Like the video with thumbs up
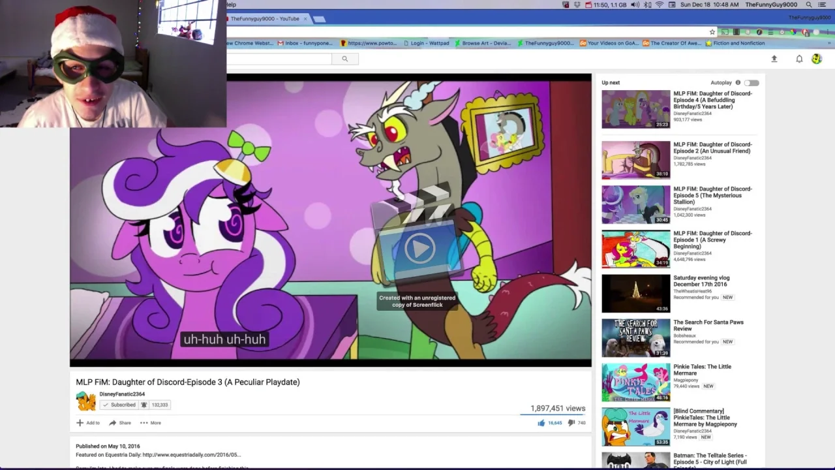The height and width of the screenshot is (470, 835). [x=541, y=423]
